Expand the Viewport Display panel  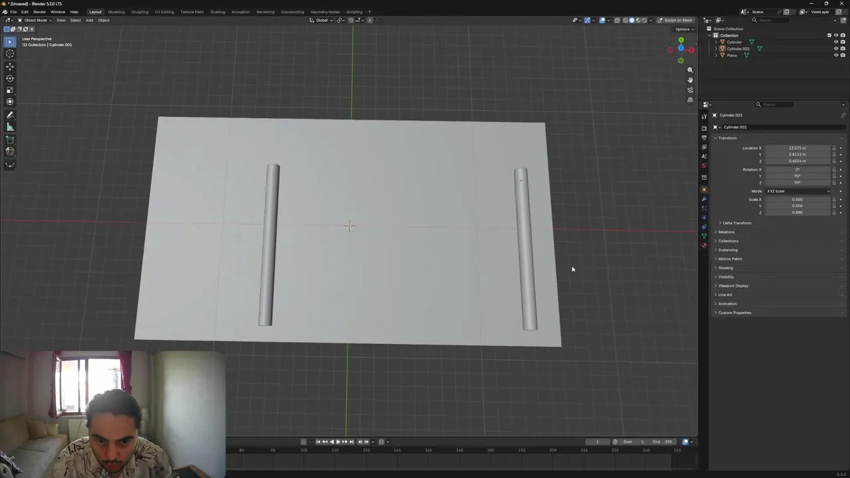[732, 286]
